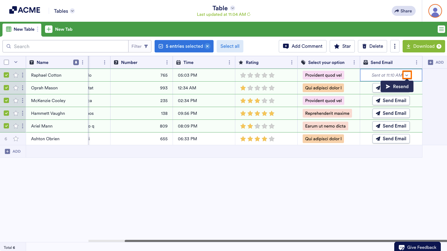Uncheck Hammett Vaughn row checkbox
This screenshot has width=447, height=251.
tap(6, 113)
